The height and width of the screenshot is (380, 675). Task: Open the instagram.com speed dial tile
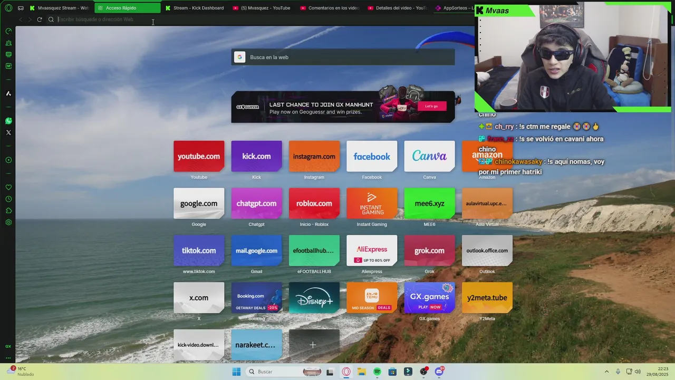[314, 156]
